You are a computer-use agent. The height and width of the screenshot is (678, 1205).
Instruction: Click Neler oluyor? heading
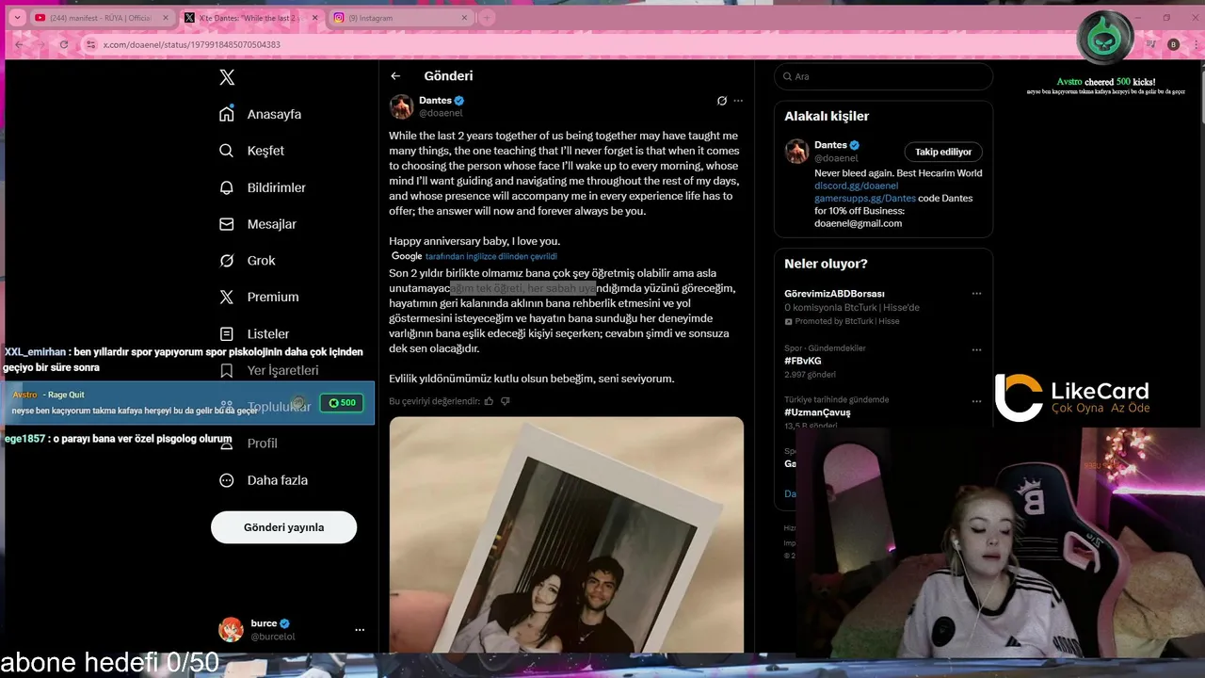(826, 264)
